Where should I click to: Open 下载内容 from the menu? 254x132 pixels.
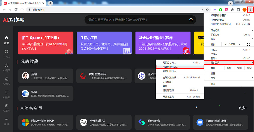click(x=229, y=35)
